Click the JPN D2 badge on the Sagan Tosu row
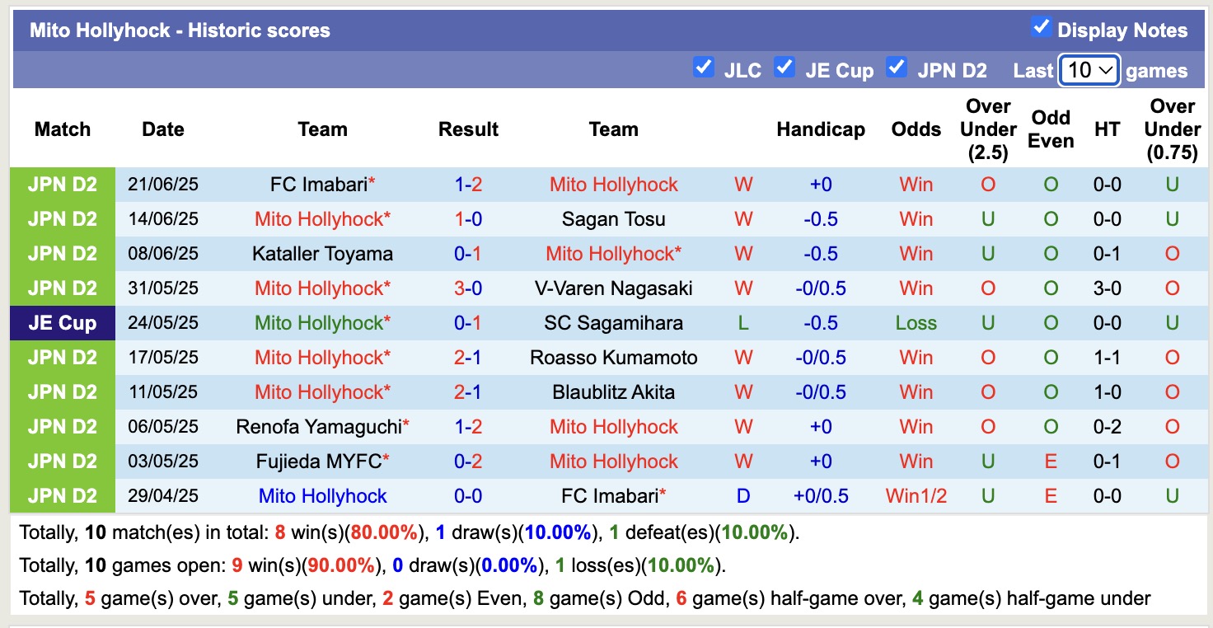The height and width of the screenshot is (628, 1213). coord(62,218)
